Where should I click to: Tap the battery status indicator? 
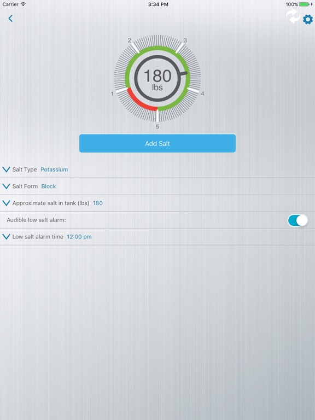tap(305, 4)
